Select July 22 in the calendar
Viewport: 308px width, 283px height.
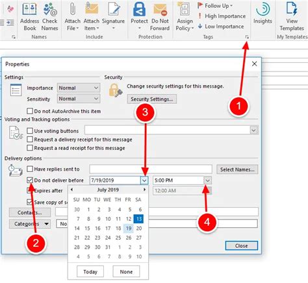tap(87, 238)
